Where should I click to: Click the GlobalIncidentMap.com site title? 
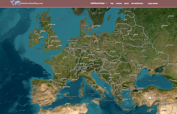pyautogui.click(x=31, y=3)
